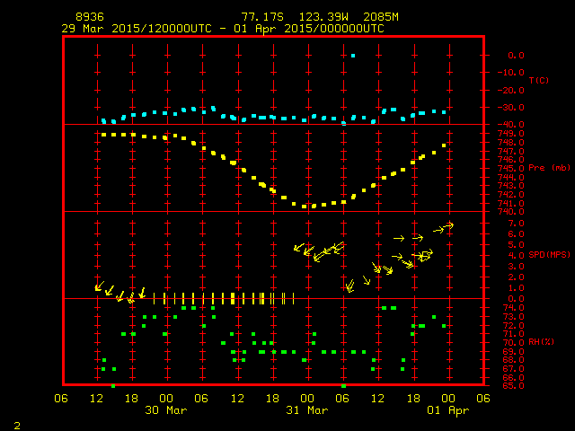Click the 747.0 pressure tick value

[x=511, y=151]
